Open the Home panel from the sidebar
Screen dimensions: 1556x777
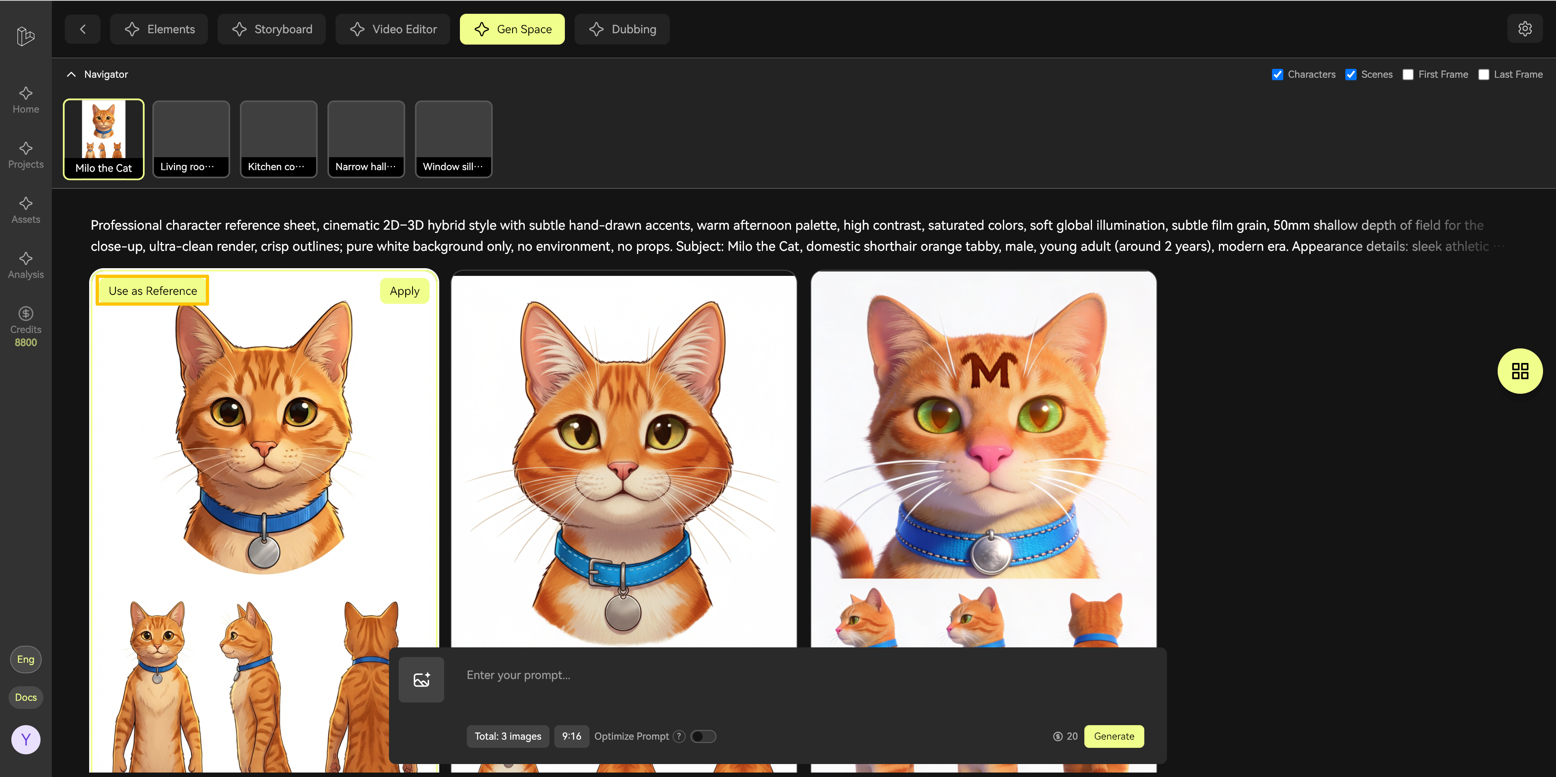pos(26,100)
